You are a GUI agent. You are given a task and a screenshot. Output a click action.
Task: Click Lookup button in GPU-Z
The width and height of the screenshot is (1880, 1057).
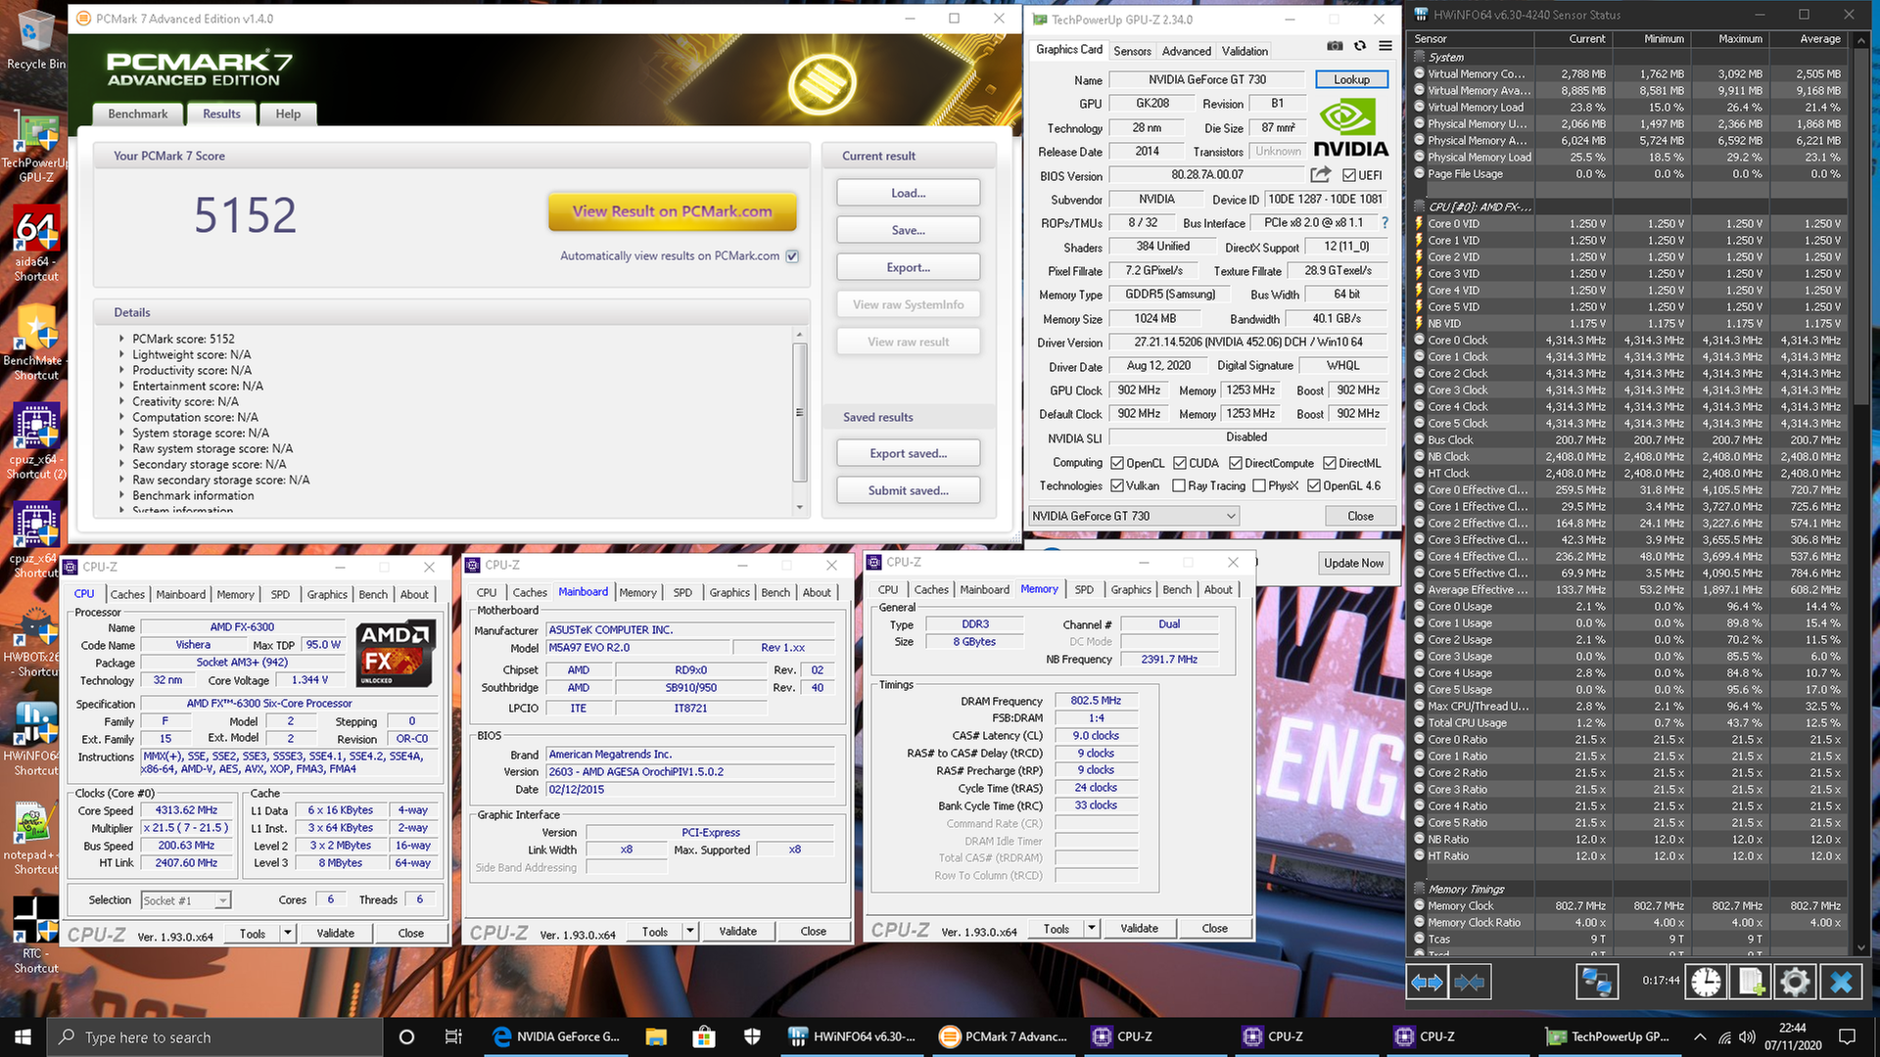(x=1351, y=79)
